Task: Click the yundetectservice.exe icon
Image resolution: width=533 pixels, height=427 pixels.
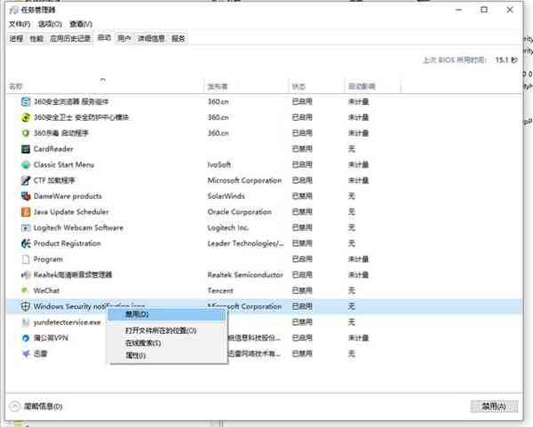Action: 26,322
